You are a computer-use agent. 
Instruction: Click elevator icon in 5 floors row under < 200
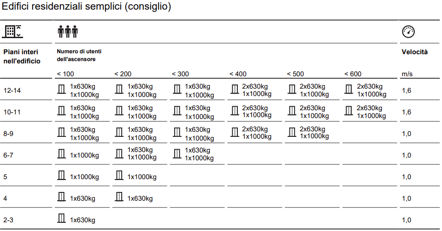coord(119,175)
